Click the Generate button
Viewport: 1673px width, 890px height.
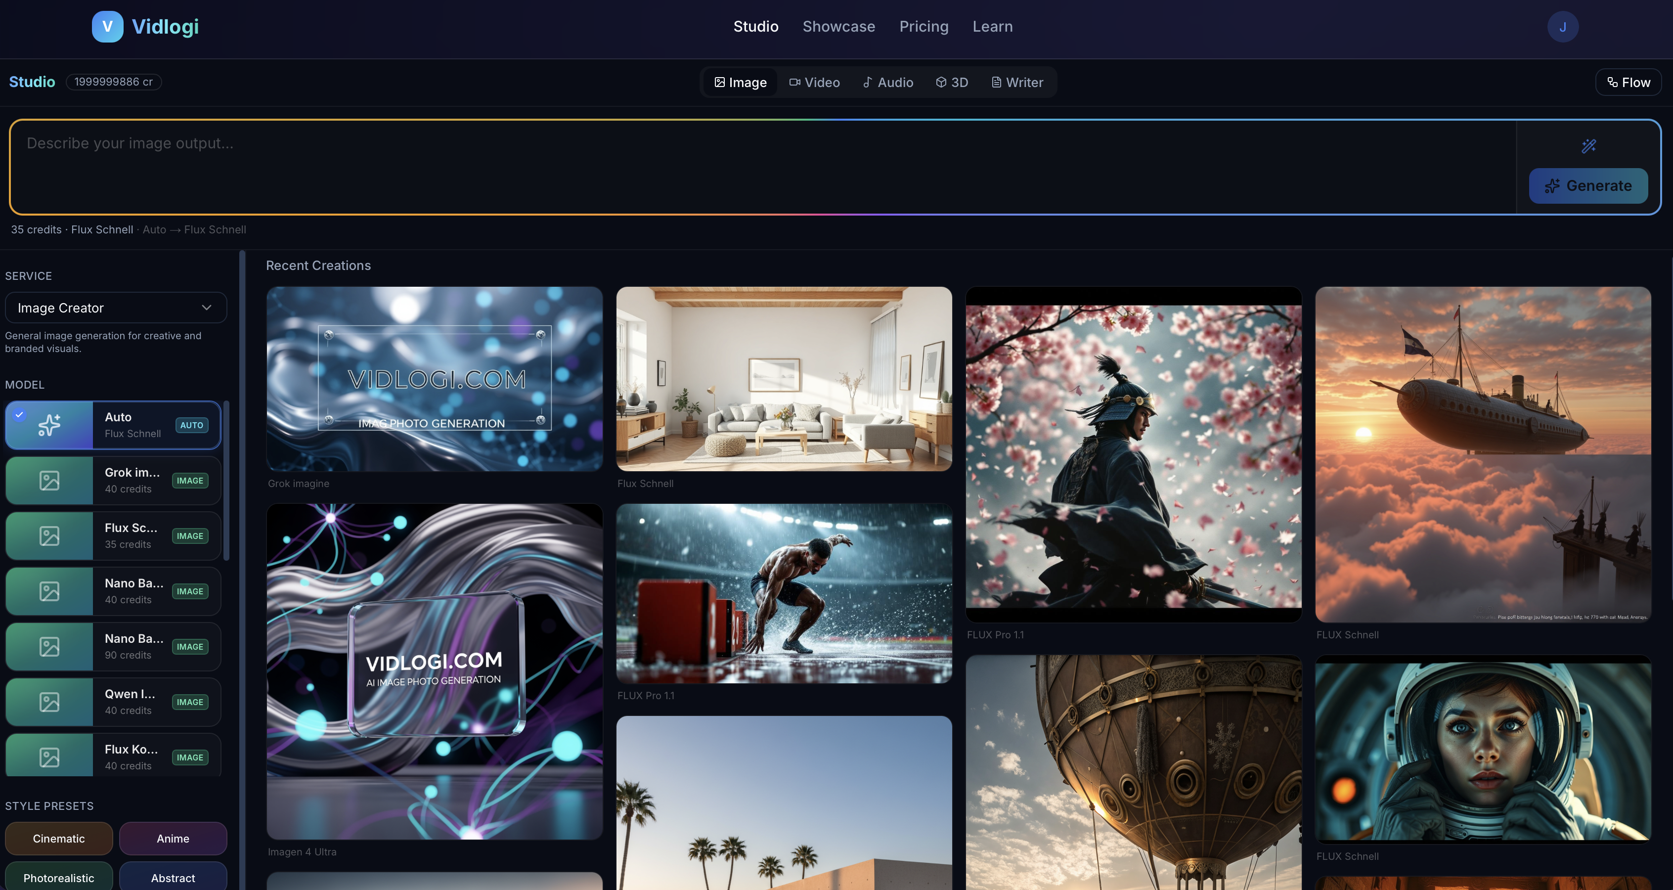pyautogui.click(x=1588, y=186)
